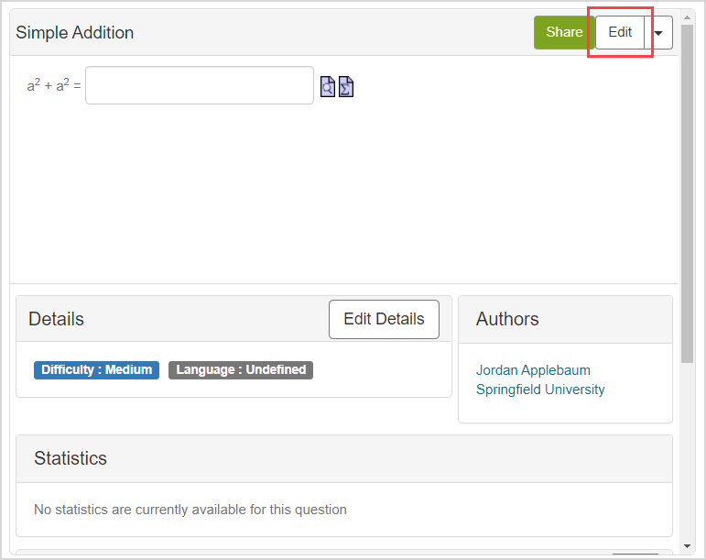
Task: Click the Statistics panel heading
Action: [x=71, y=458]
